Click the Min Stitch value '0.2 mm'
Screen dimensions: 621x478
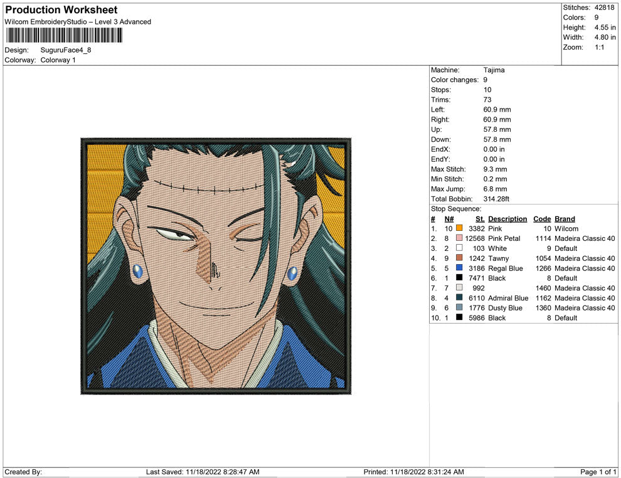pos(495,179)
